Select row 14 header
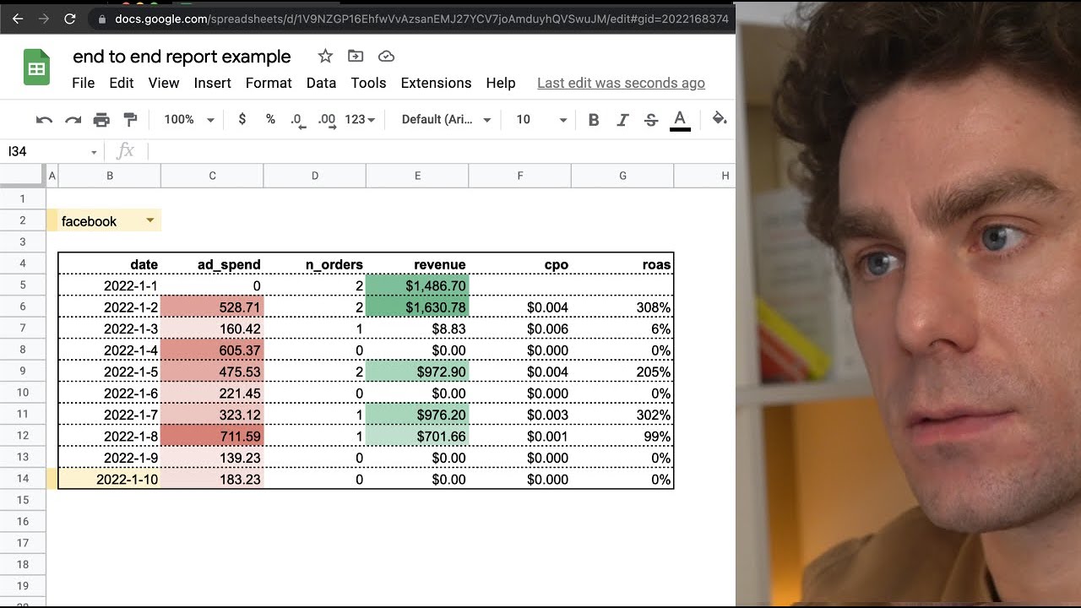 point(23,479)
